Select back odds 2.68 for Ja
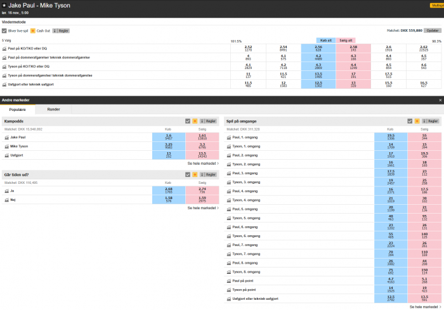 pos(169,191)
